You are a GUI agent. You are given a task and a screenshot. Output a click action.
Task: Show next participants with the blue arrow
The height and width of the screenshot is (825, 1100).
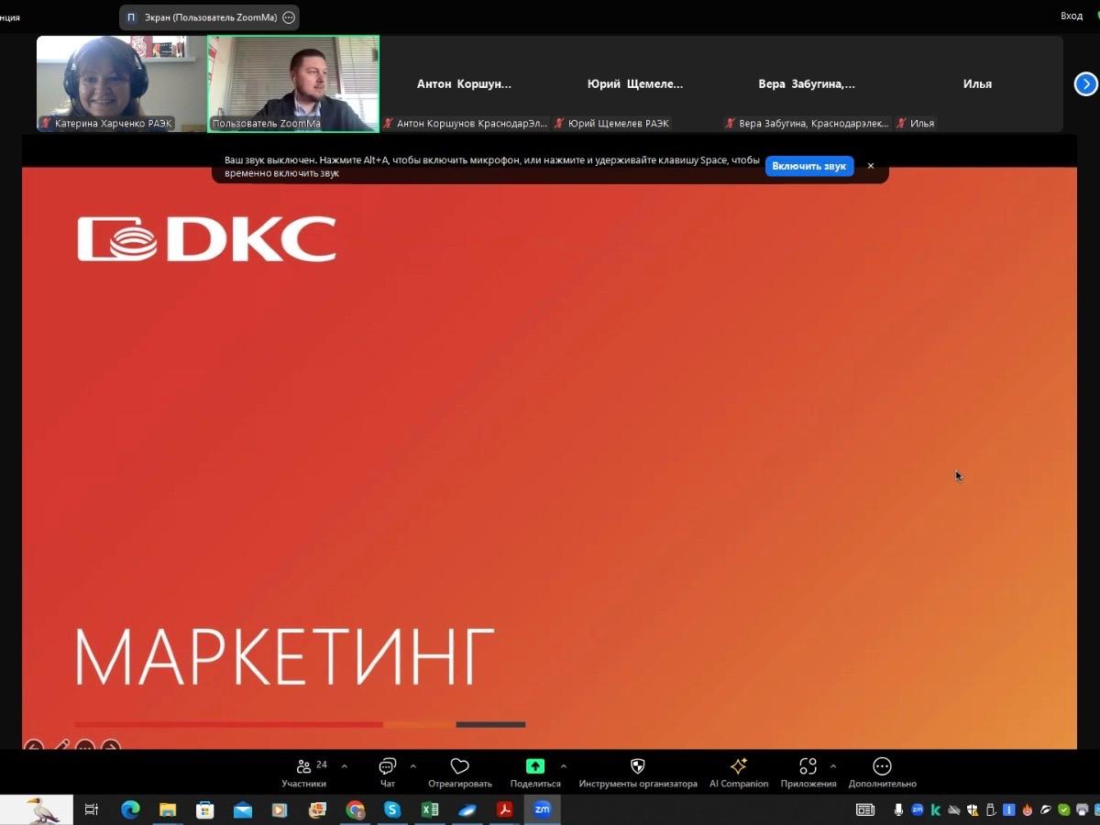[1085, 84]
